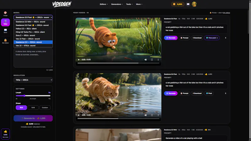Viewport: 251px width, 141px height.
Task: Open the Resolution dropdown 720p — 250/s
Action: (x=33, y=80)
